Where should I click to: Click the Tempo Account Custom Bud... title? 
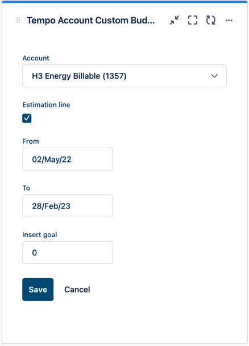coord(91,21)
